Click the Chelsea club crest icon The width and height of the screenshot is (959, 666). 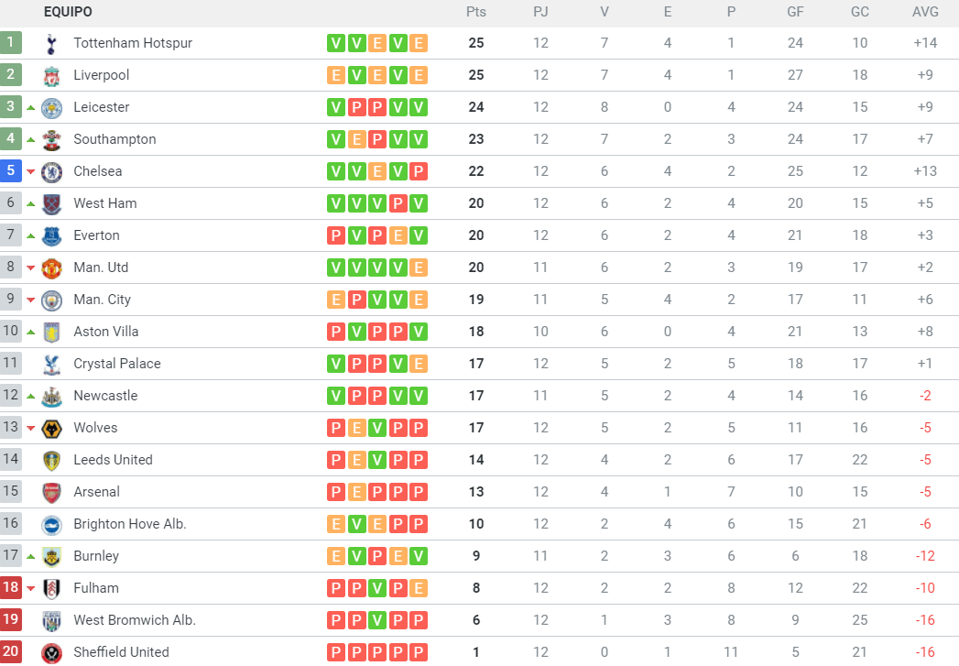52,171
